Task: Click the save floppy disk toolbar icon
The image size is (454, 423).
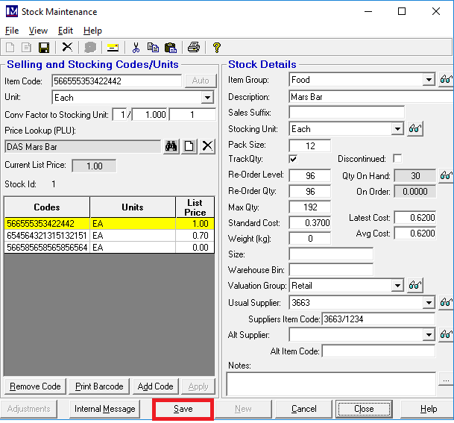Action: click(x=44, y=48)
